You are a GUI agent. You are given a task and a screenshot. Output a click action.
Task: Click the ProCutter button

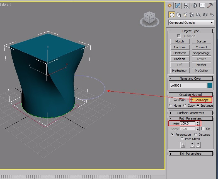(202, 71)
